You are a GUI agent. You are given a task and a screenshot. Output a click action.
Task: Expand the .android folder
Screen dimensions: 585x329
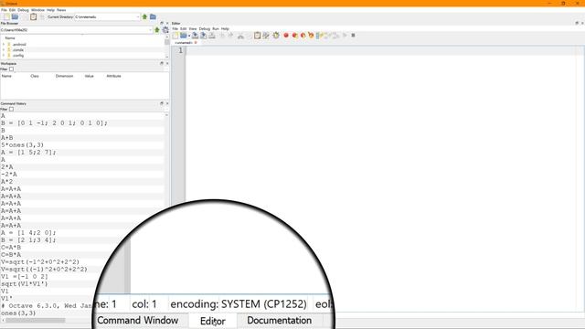4,45
